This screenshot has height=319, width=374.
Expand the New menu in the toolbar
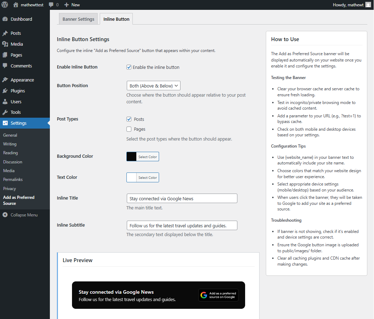[x=72, y=5]
